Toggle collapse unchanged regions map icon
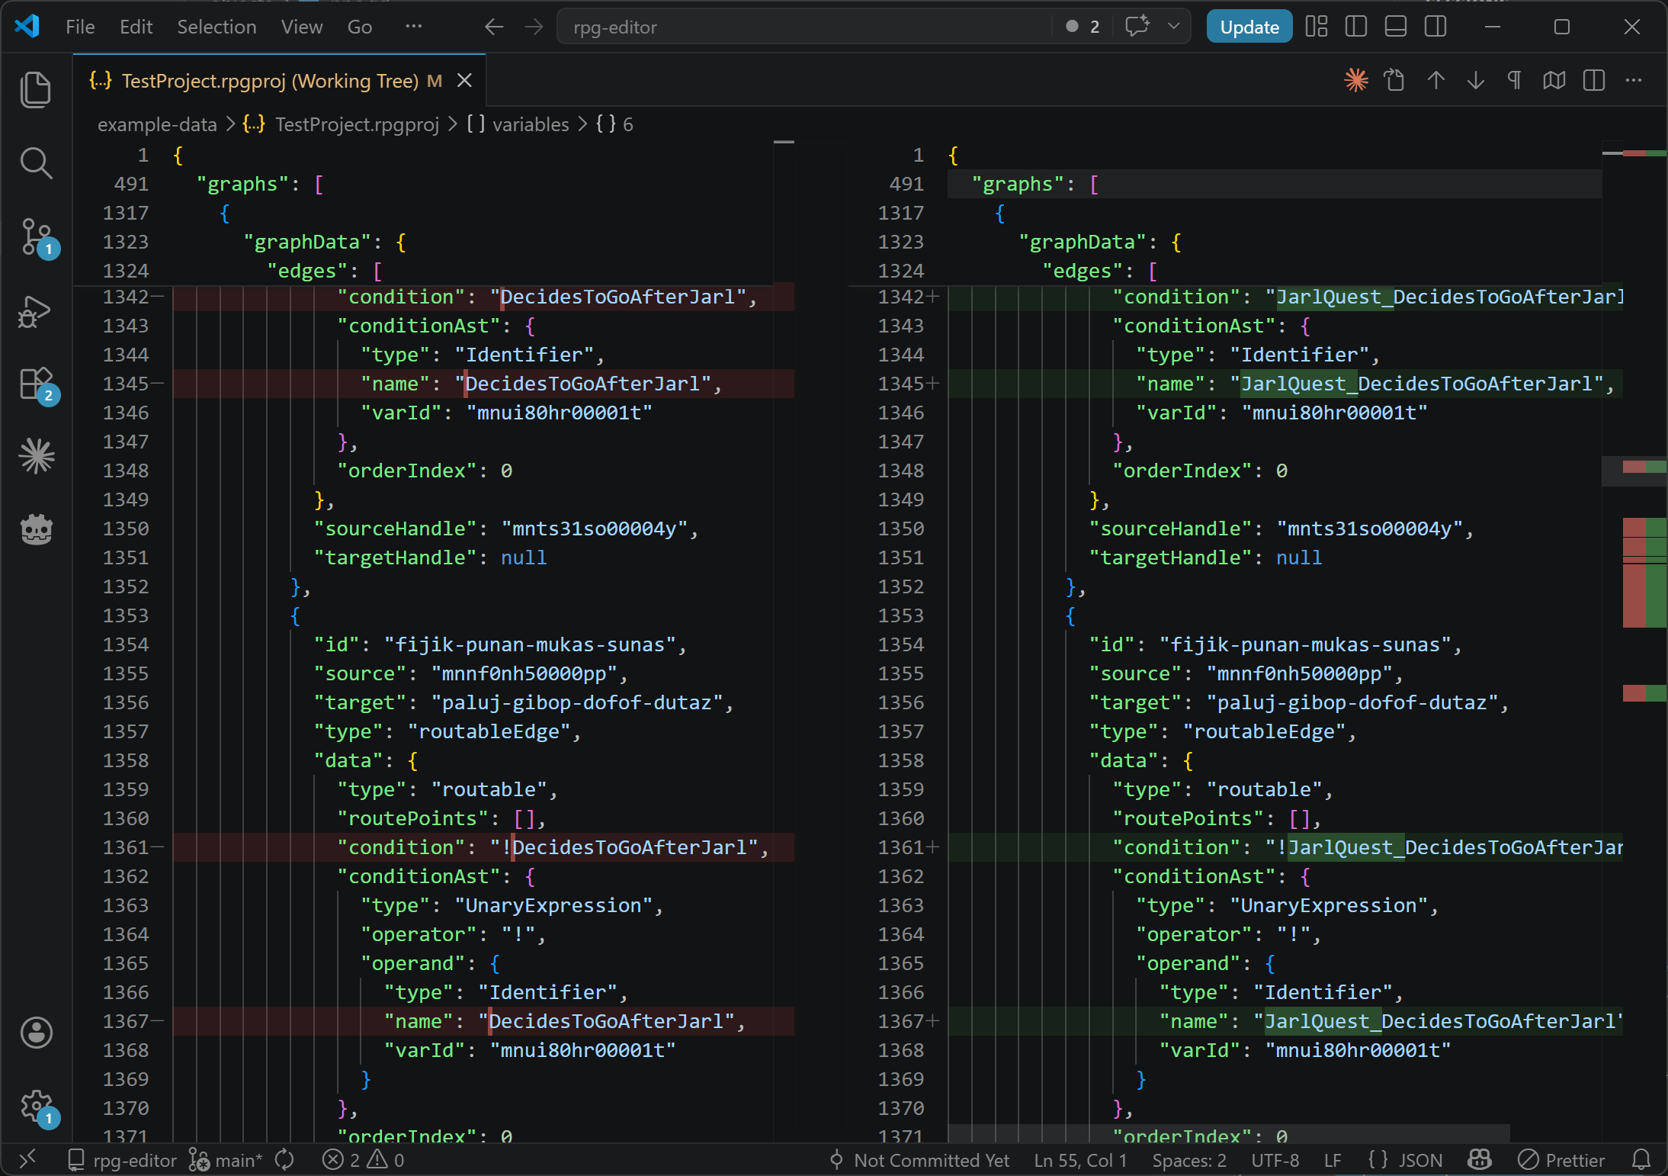This screenshot has width=1668, height=1176. tap(1554, 80)
